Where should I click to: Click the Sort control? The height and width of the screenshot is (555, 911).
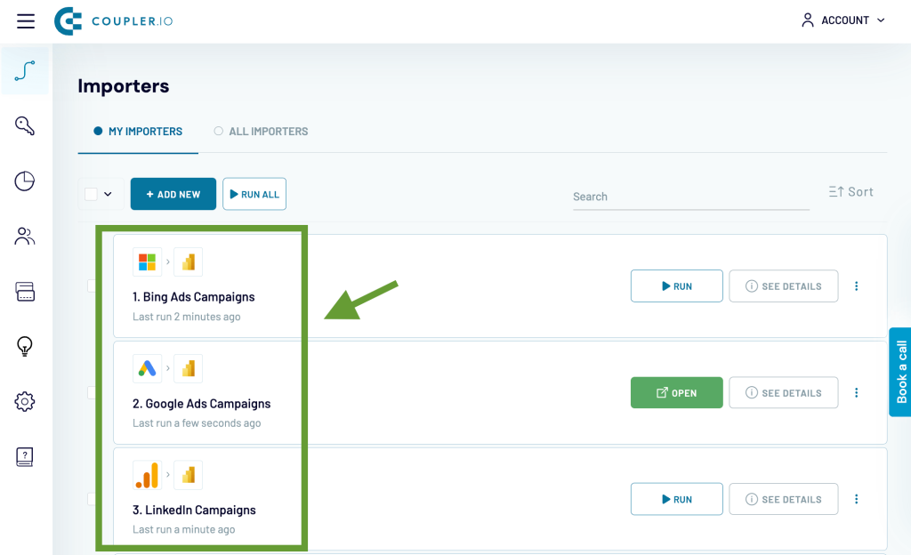click(x=851, y=191)
